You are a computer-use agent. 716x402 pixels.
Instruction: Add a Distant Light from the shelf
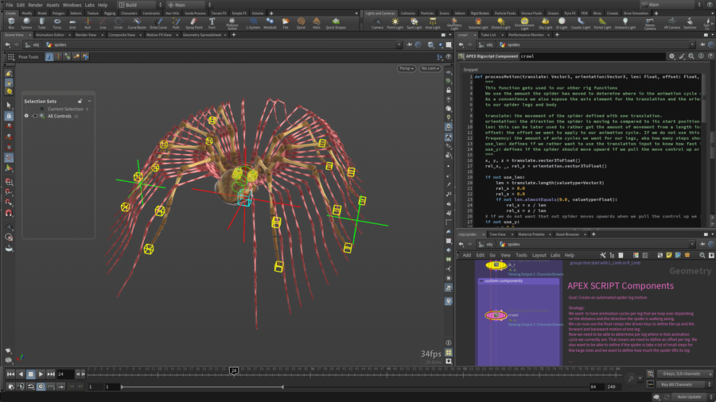(x=501, y=23)
